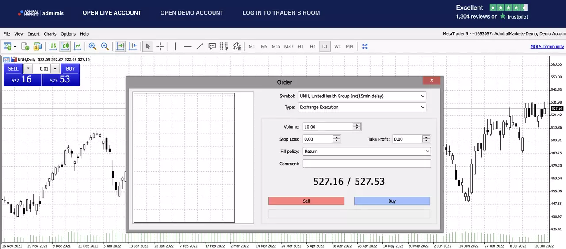Select the trendline drawing tool
The image size is (566, 249).
(199, 46)
